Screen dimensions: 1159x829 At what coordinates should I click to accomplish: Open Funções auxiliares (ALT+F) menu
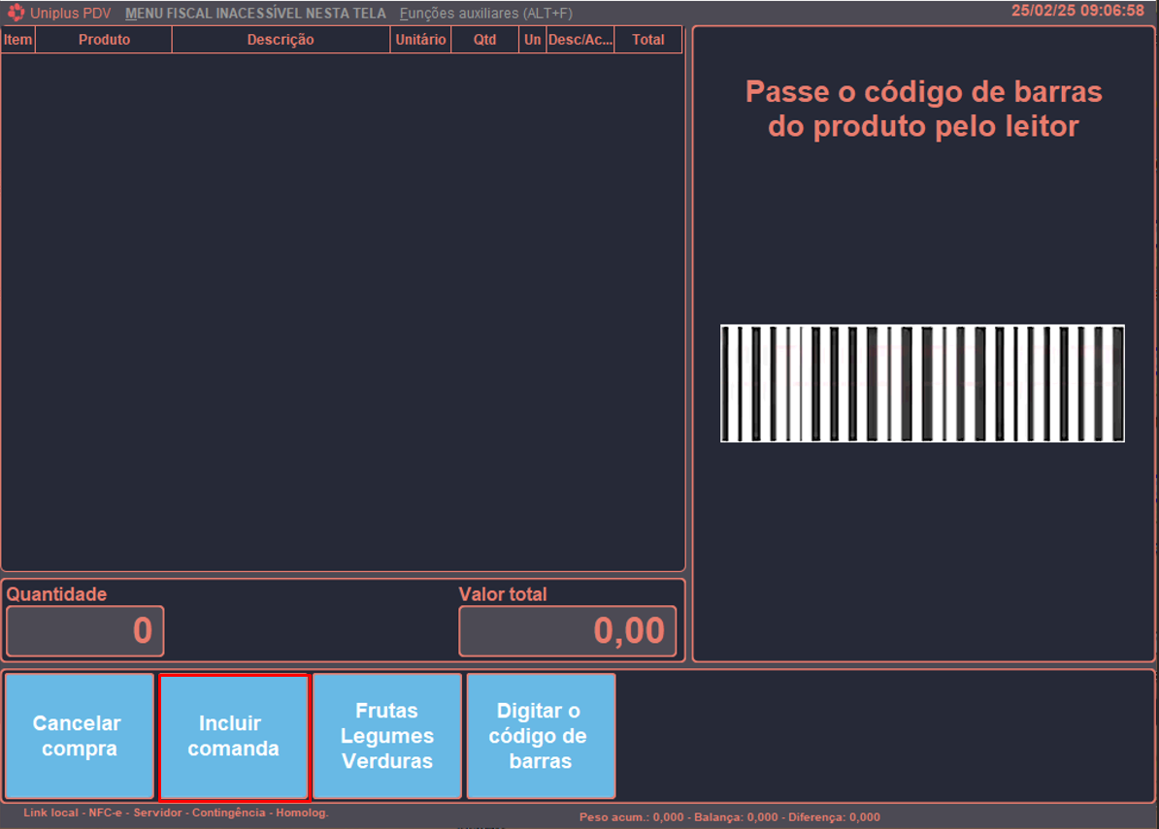(485, 14)
